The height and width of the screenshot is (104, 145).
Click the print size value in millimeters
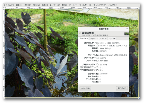tap(113, 46)
